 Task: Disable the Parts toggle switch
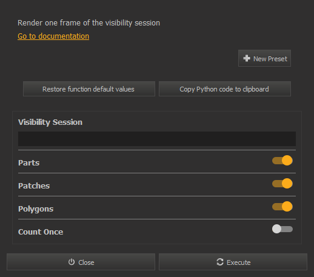(x=282, y=161)
